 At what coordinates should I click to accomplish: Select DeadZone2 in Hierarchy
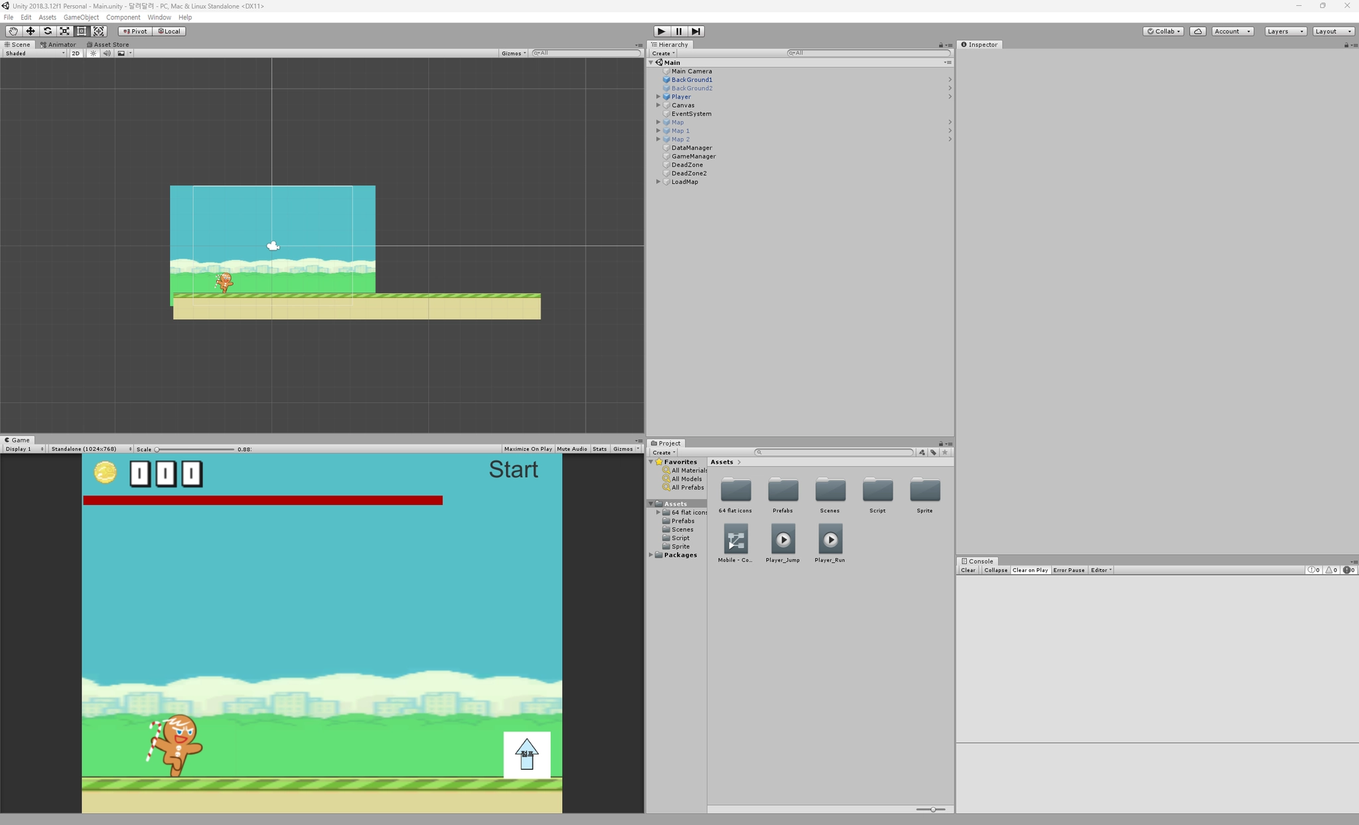coord(689,173)
